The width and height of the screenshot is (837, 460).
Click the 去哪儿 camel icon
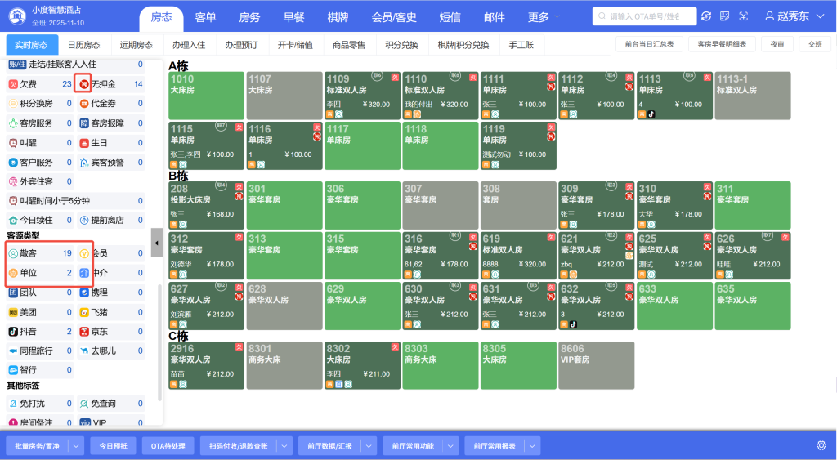pyautogui.click(x=84, y=351)
